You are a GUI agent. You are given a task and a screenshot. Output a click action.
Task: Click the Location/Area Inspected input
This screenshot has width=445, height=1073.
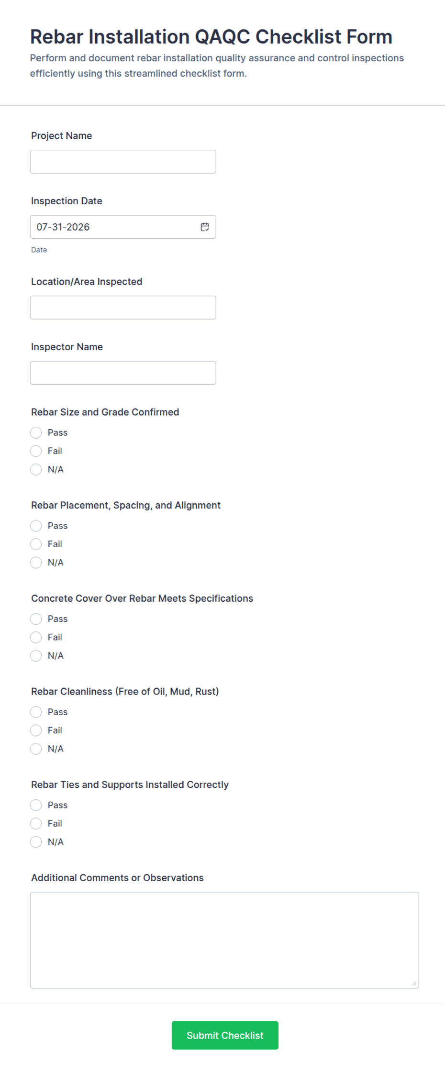123,308
